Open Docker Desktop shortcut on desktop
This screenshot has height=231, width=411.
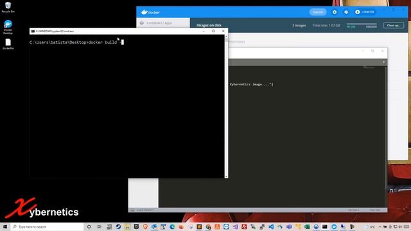point(8,27)
